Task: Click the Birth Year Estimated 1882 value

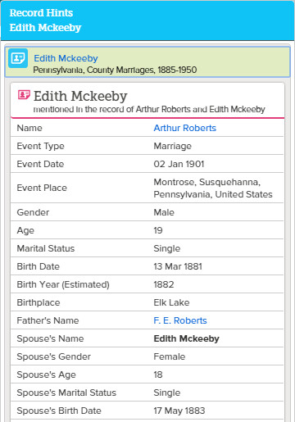Action: pos(164,284)
